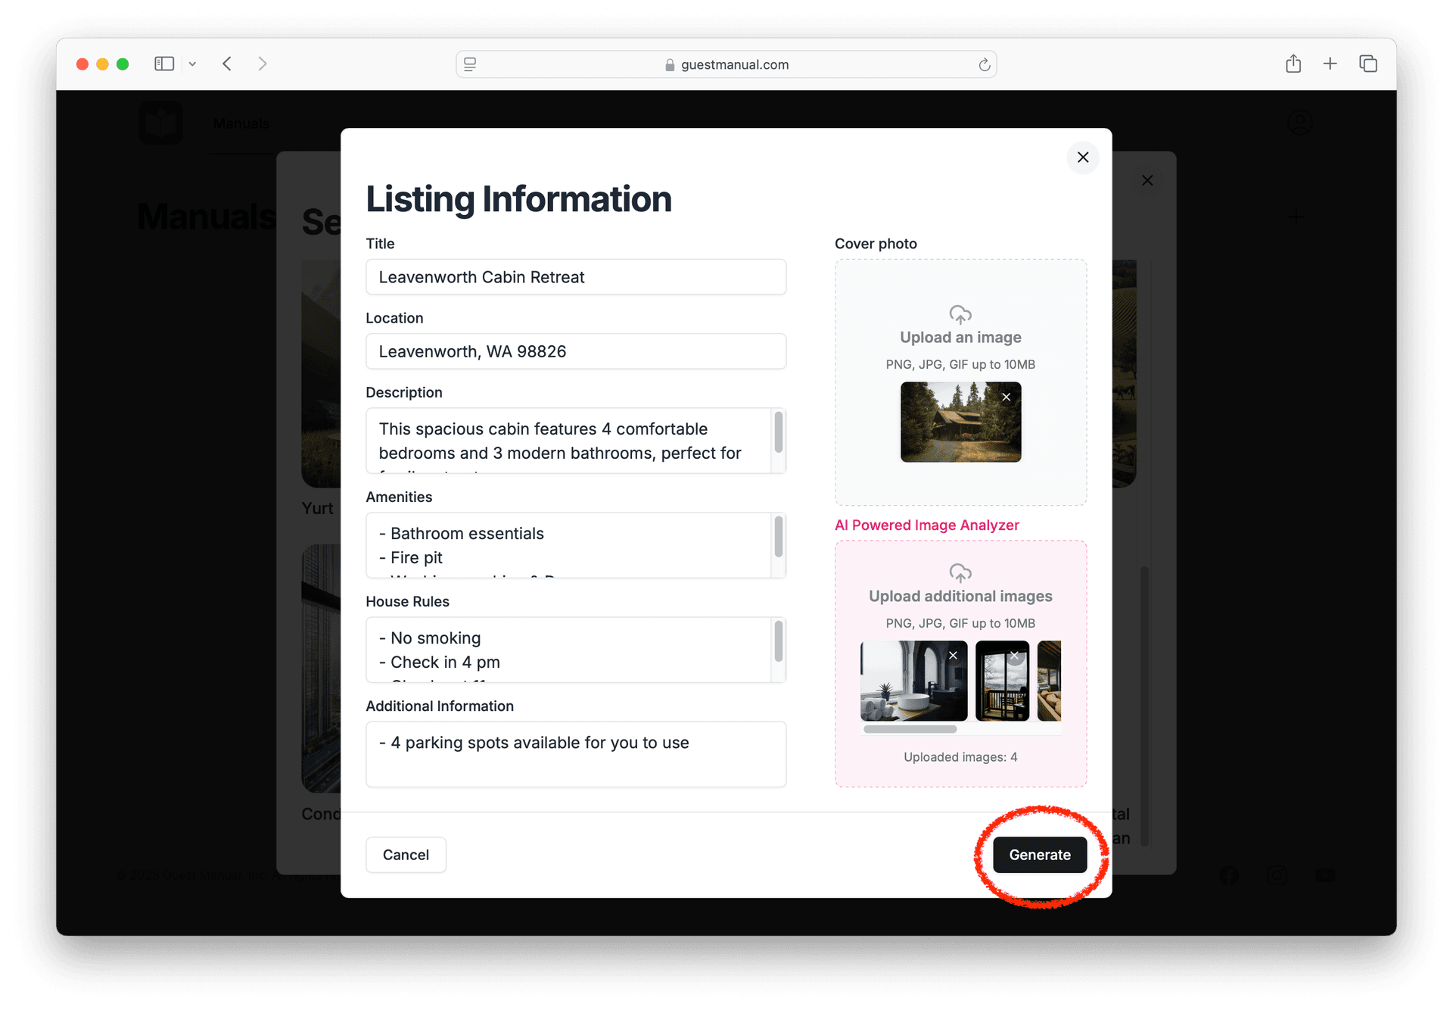Click the upload image icon for cover photo
Viewport: 1453px width, 1010px height.
pyautogui.click(x=960, y=314)
